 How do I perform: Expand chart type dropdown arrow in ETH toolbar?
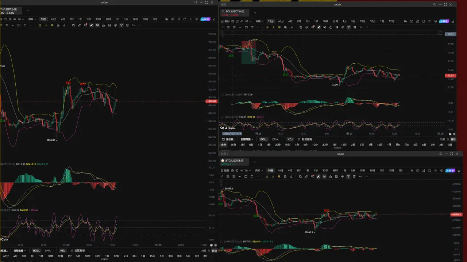(23, 19)
